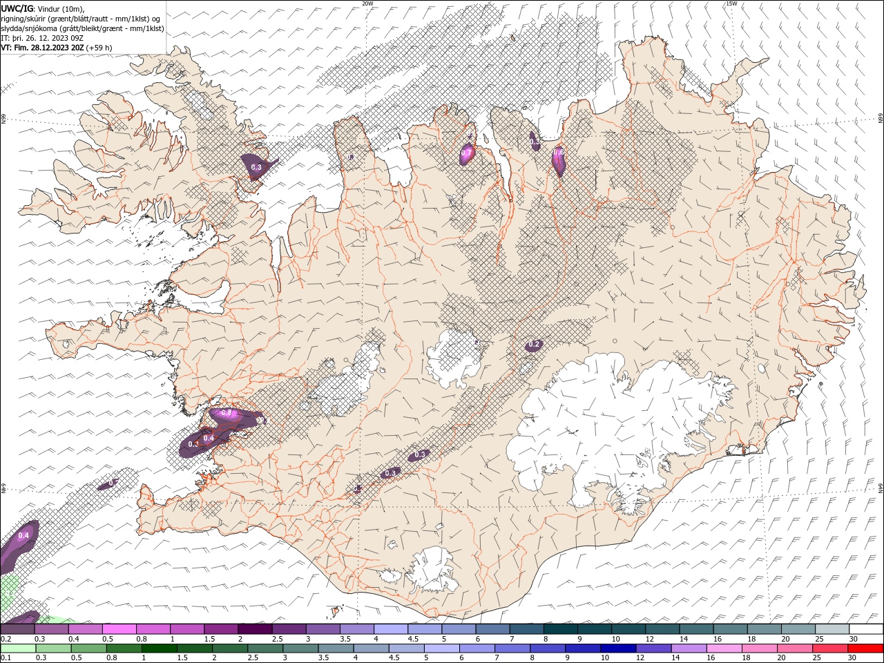Select the "IT: þri. 26. 12. 2023 09Z" line
884x663 pixels.
pos(42,38)
